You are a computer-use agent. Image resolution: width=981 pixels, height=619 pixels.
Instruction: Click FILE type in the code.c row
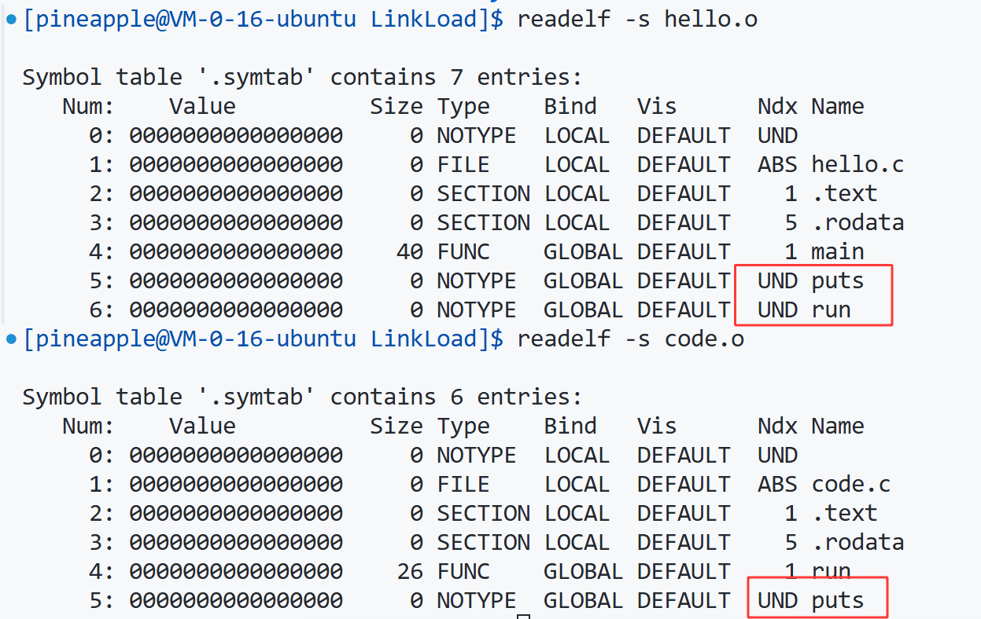click(x=463, y=485)
